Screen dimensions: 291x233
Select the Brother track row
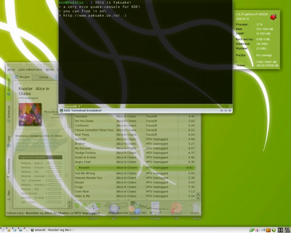(135, 144)
